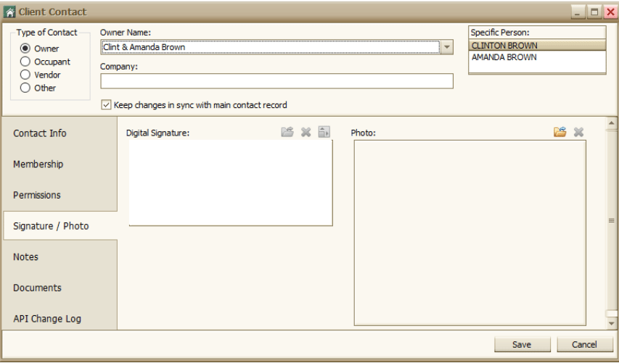
Task: Click the signature capture icon
Action: coord(324,132)
